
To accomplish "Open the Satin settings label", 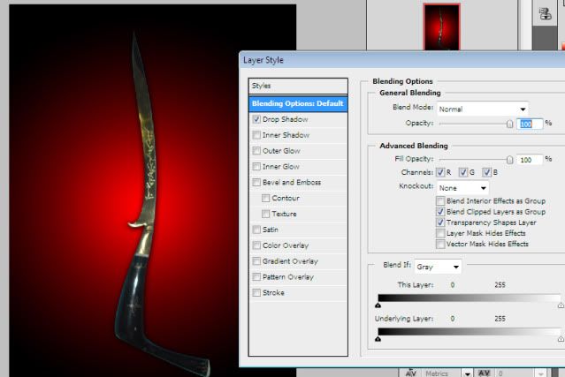I will [271, 230].
